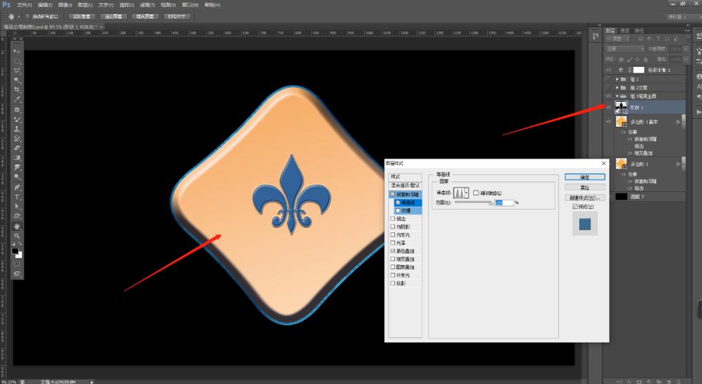Image resolution: width=702 pixels, height=384 pixels.
Task: Click the 新建样式(W)... button
Action: [x=584, y=197]
